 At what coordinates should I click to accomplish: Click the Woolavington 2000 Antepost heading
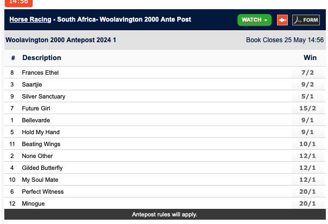tap(60, 40)
